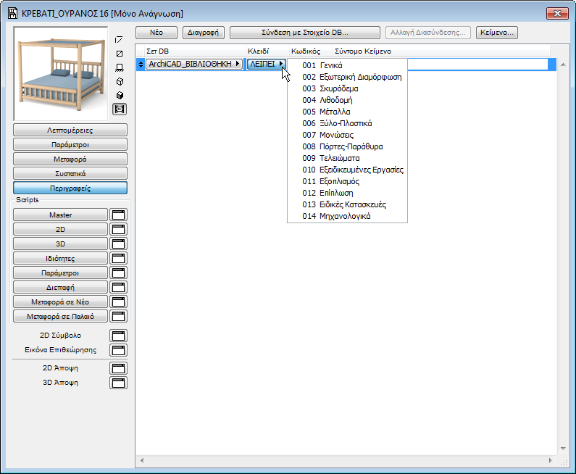Choose 006 Ξύλο-Πλαστικά menu entry

[x=348, y=123]
